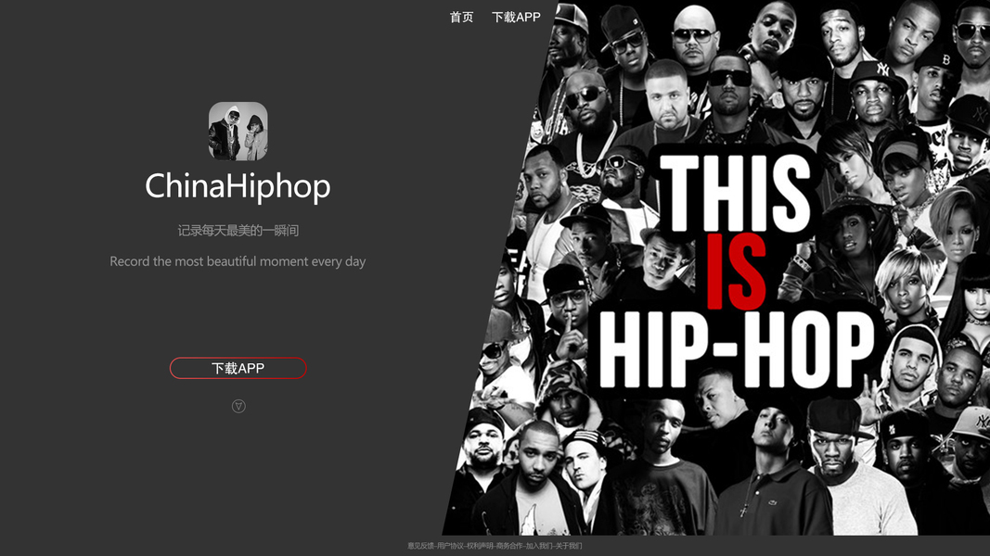Screen dimensions: 990x556
Task: Open the 首页 navigation item
Action: 461,17
